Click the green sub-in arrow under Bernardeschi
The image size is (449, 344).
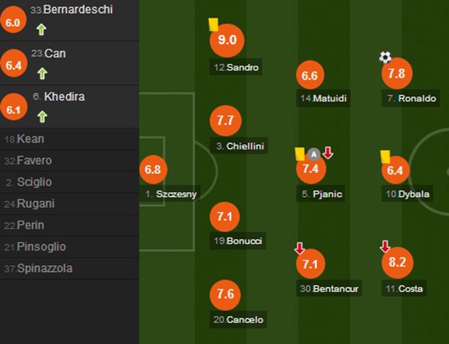[x=41, y=30]
